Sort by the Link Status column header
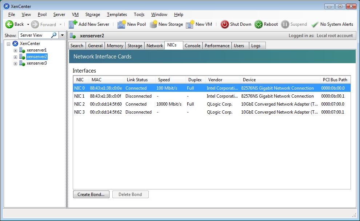 [137, 80]
